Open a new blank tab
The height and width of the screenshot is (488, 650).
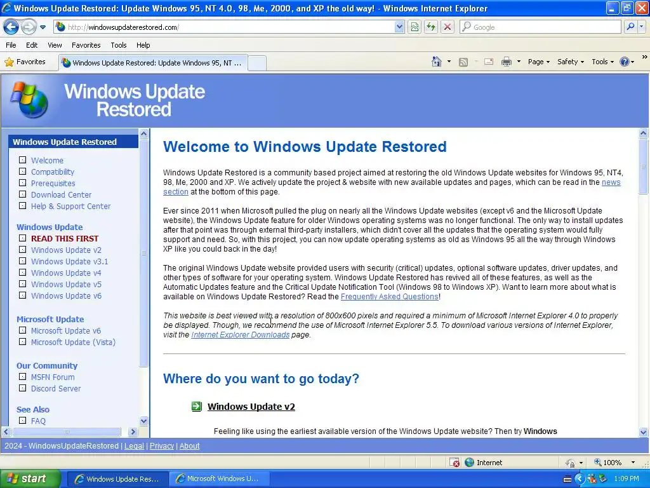[257, 63]
